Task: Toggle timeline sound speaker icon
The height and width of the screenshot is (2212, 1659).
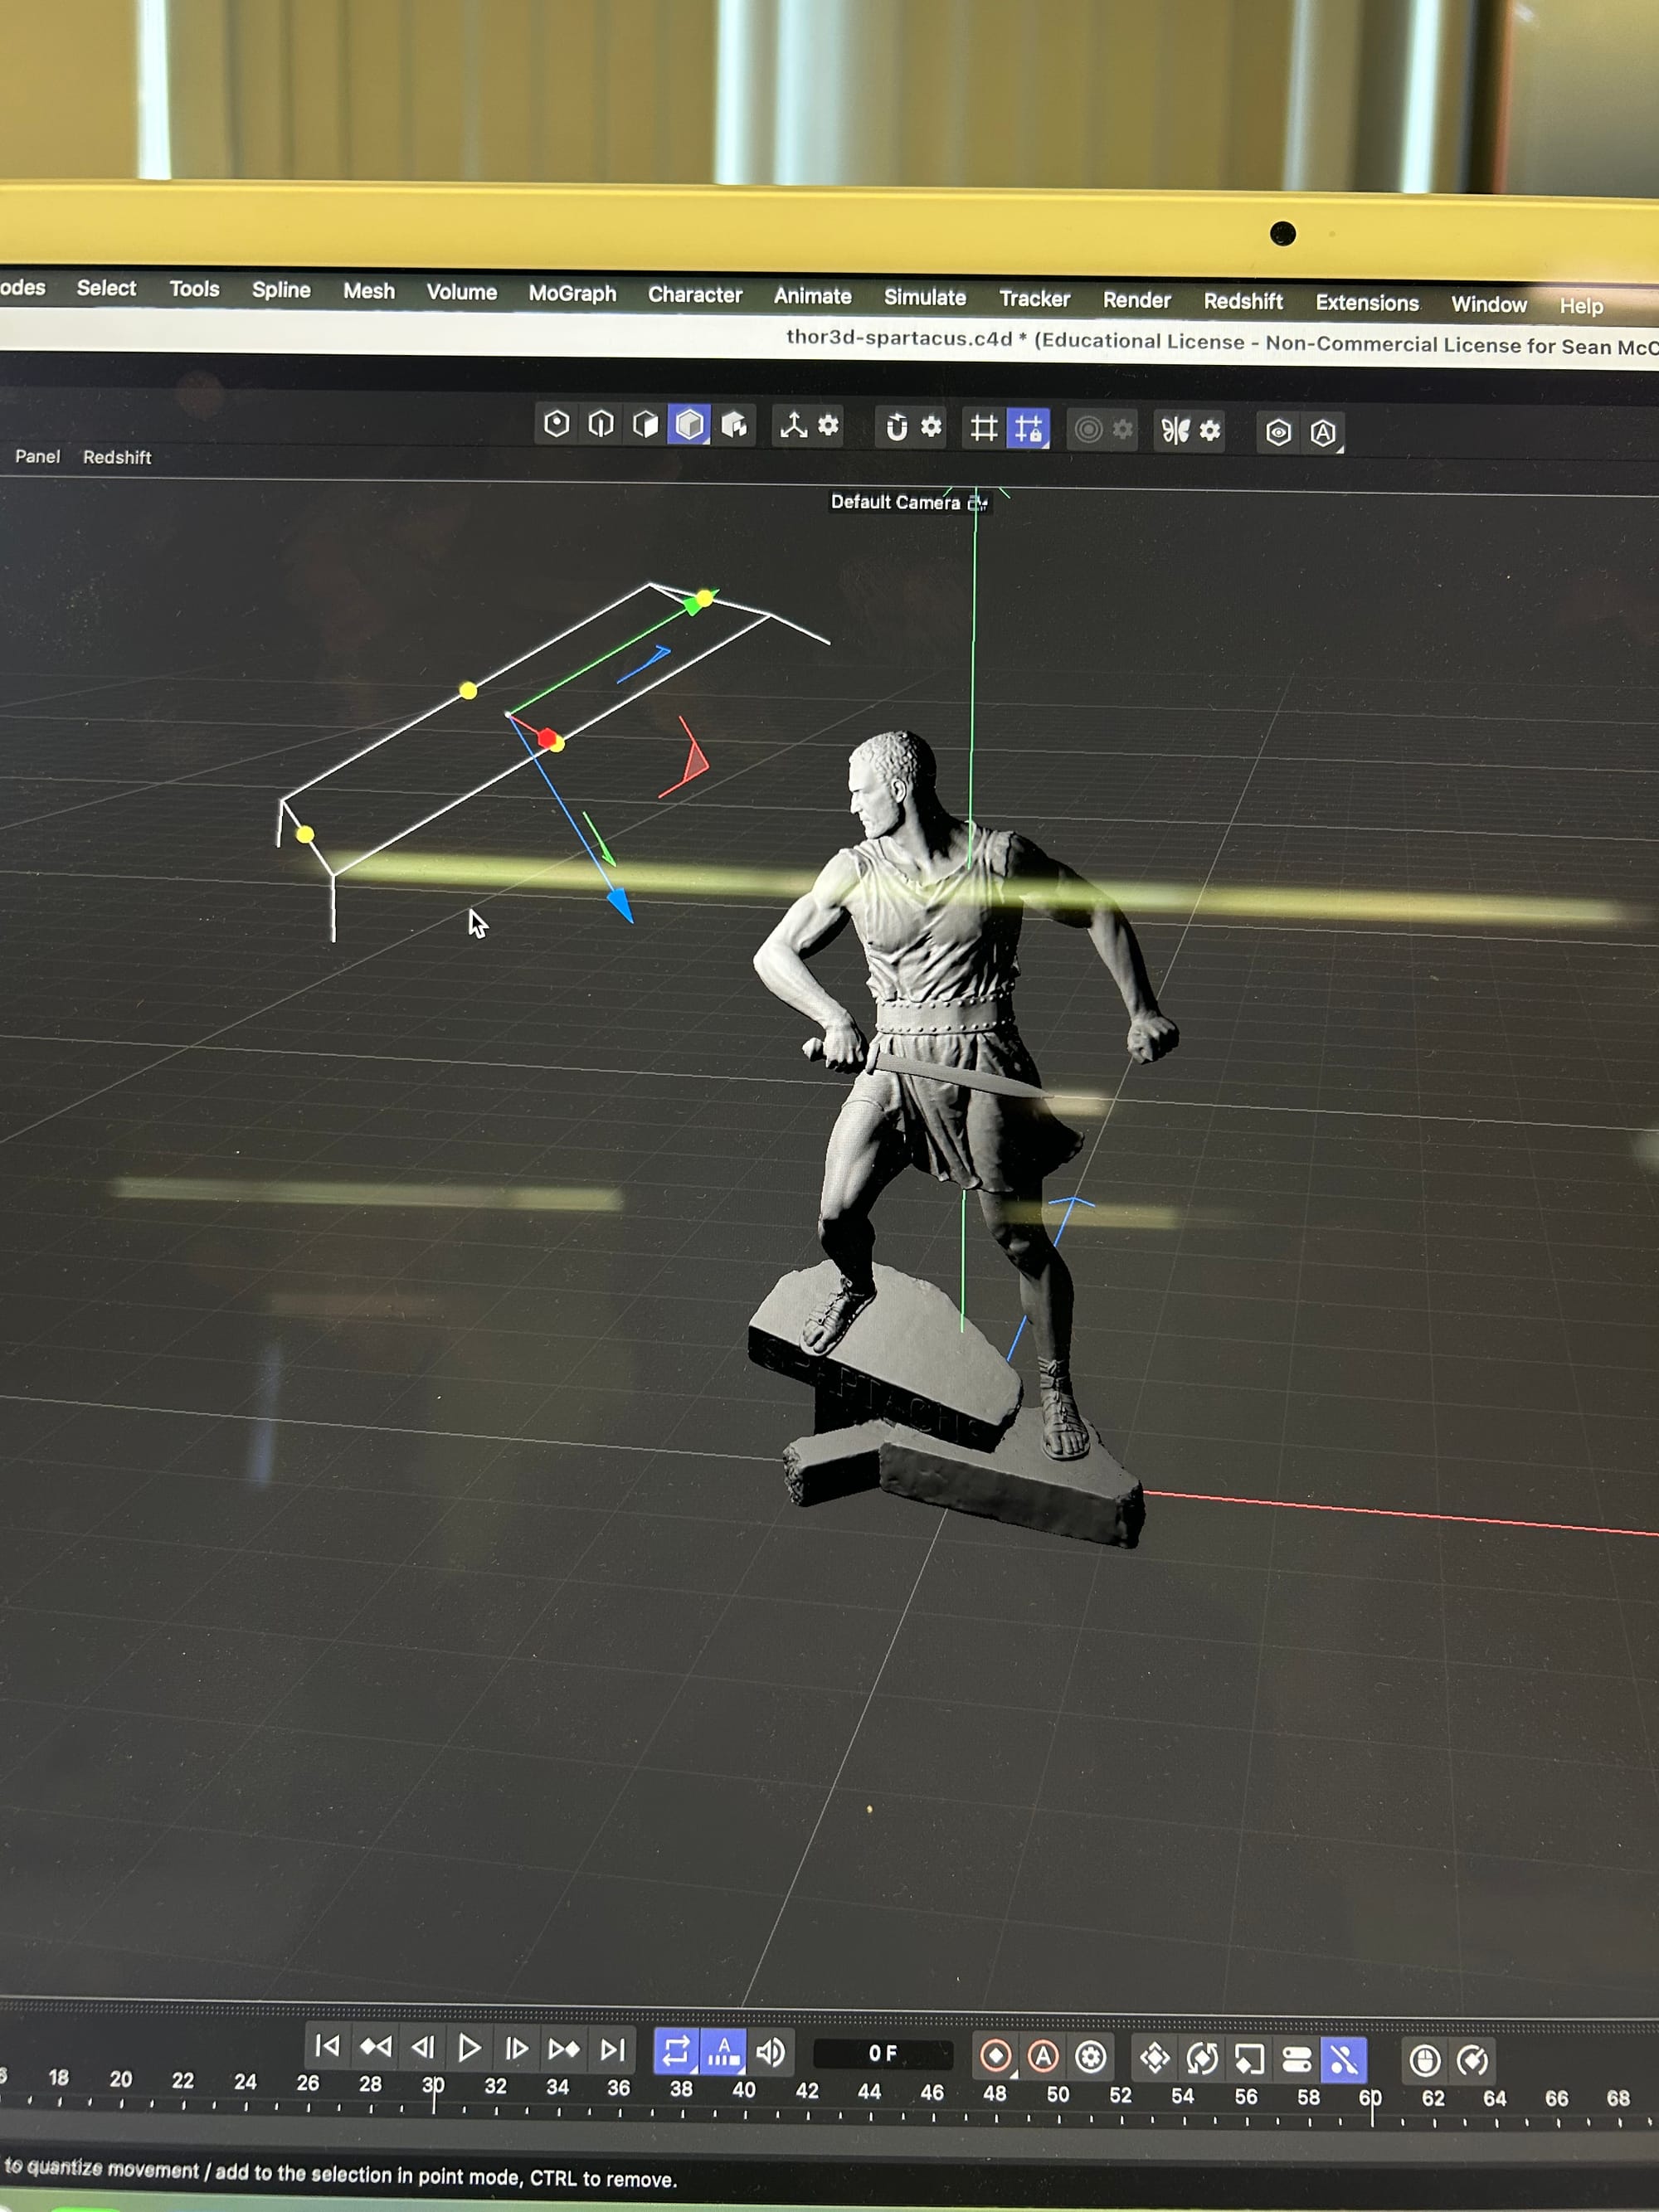Action: pos(770,2053)
